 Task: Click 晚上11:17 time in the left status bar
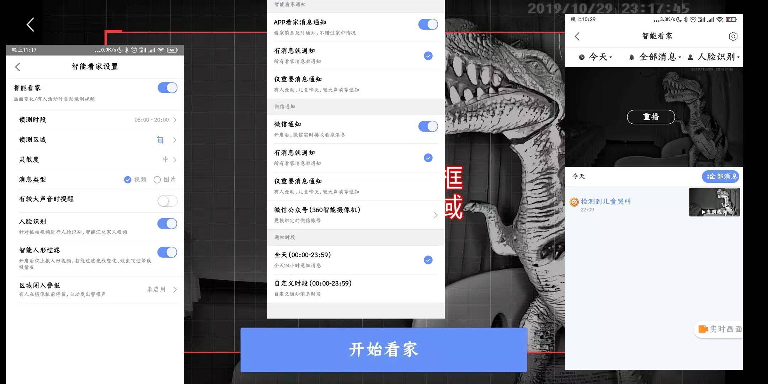(24, 50)
